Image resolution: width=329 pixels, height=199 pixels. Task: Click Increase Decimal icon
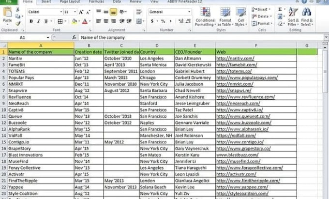click(180, 21)
